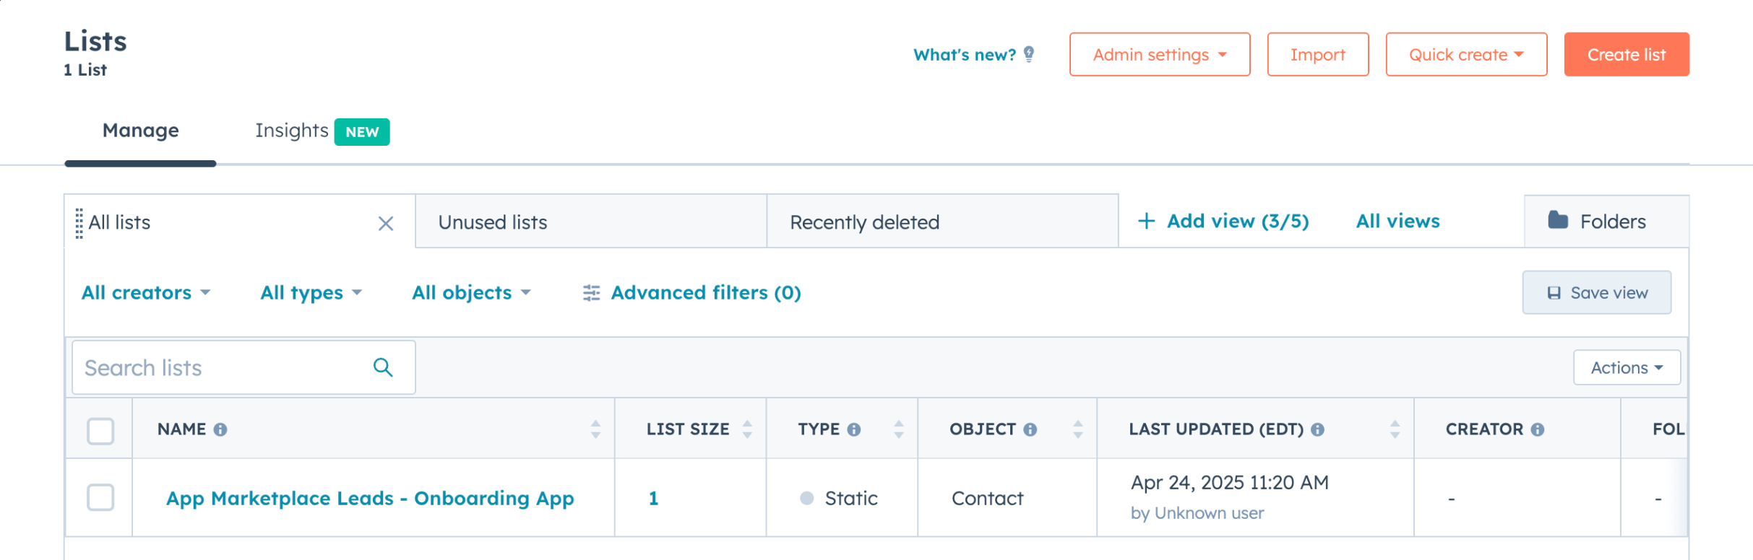
Task: Click the Import button
Action: [1318, 54]
